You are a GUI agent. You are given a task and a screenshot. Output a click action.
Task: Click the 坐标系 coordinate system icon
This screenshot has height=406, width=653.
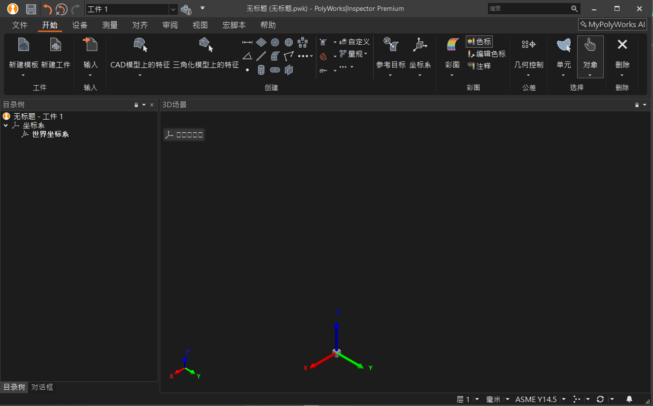420,45
